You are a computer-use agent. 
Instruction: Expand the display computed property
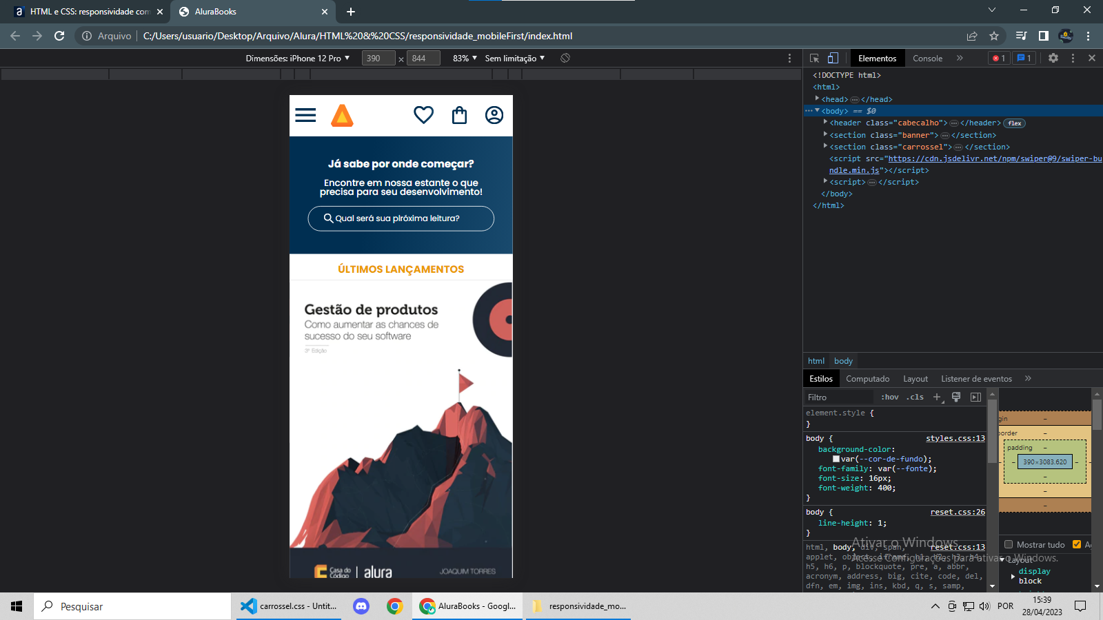1013,576
